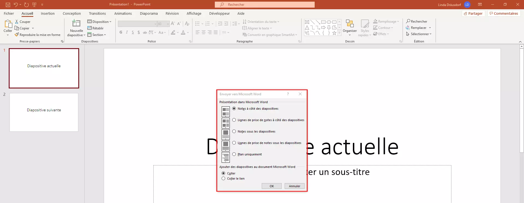Switch to Conception tab
524x203 pixels.
tap(72, 13)
